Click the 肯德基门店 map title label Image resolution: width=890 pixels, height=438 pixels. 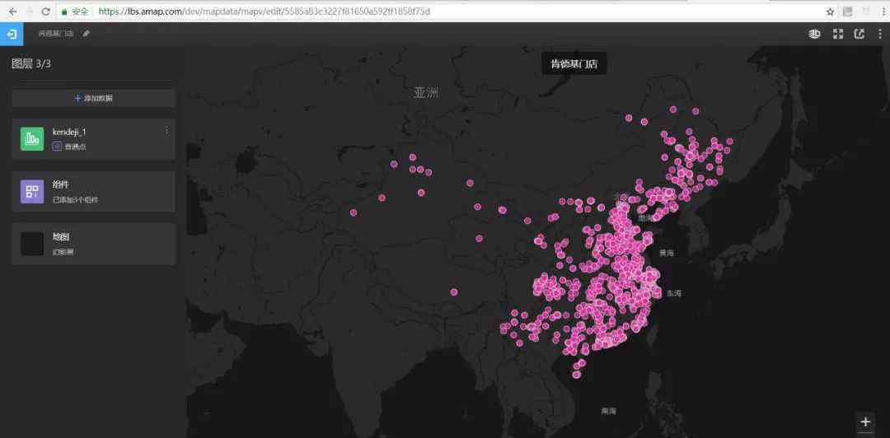pos(574,64)
